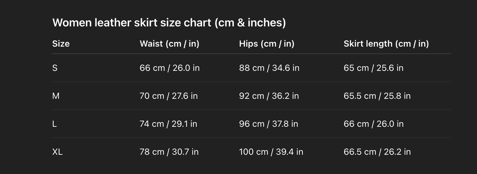The image size is (477, 174).
Task: Click hips value 96 cm / 37.8 in
Action: pyautogui.click(x=268, y=124)
